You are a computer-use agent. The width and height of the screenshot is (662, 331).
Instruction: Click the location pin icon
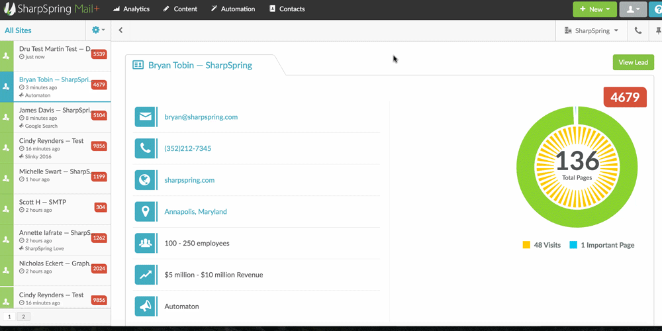(x=144, y=212)
